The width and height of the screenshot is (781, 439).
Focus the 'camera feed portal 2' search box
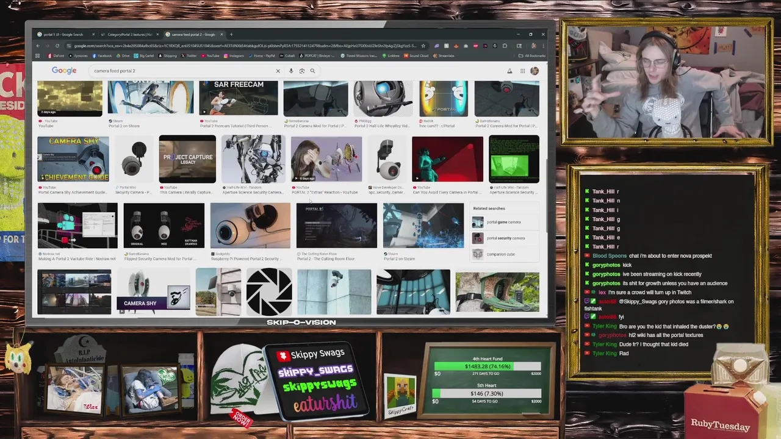tap(183, 71)
